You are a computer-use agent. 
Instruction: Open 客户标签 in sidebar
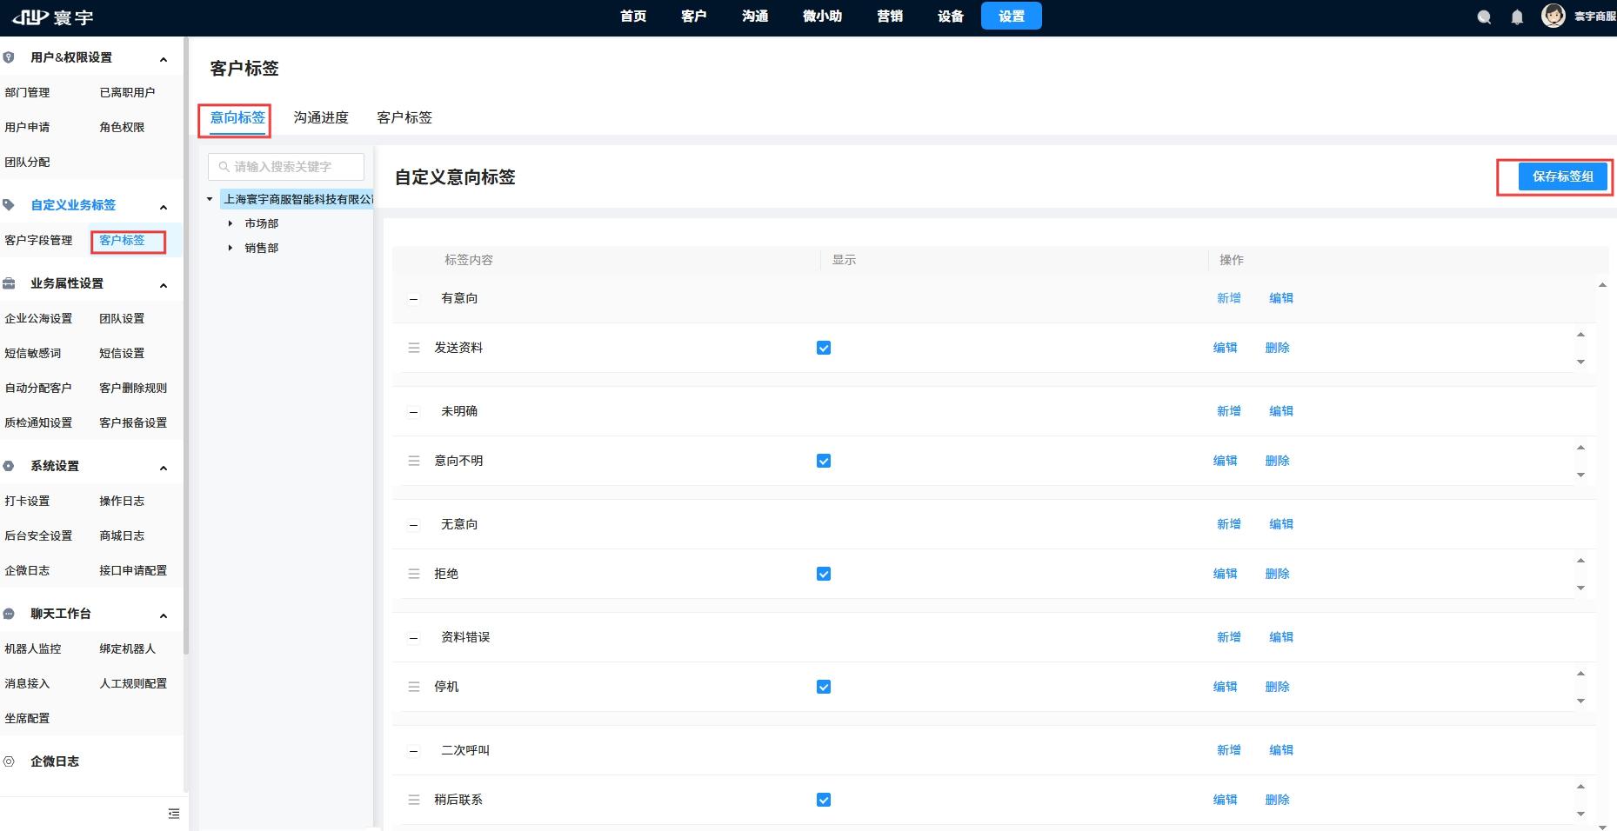(x=122, y=240)
